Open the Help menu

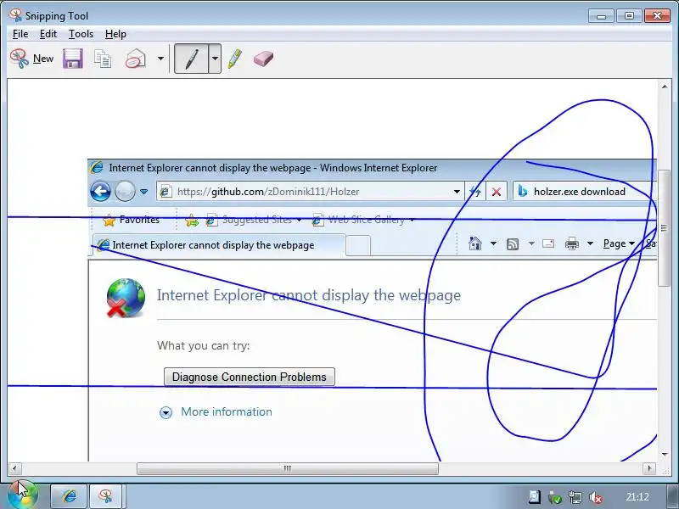[x=115, y=34]
